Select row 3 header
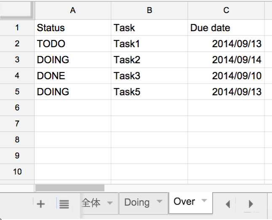This screenshot has width=272, height=220. point(17,60)
